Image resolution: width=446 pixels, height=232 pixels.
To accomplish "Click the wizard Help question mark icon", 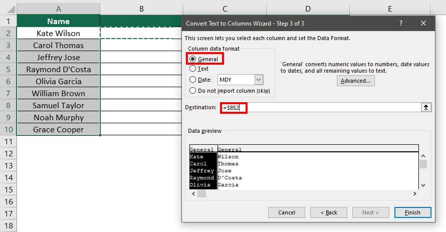I will pyautogui.click(x=400, y=24).
